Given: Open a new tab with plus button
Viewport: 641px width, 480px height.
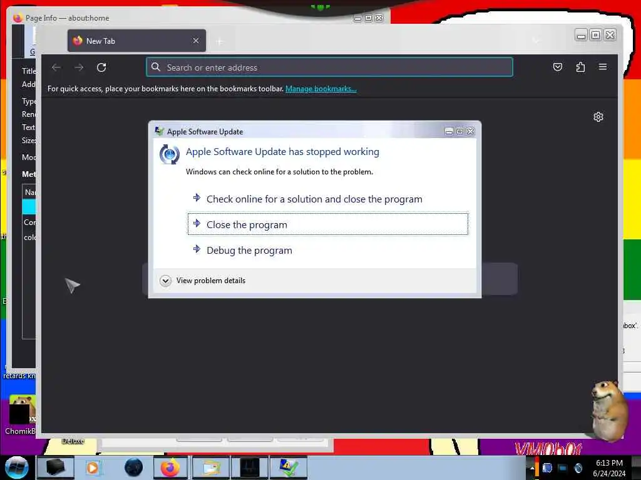Looking at the screenshot, I should click(220, 41).
